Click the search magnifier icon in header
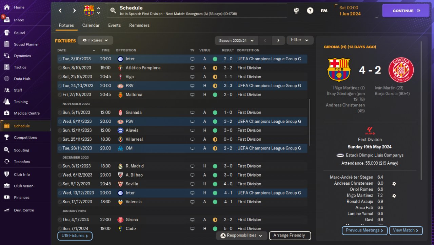Viewport: 434px width, 245px height. pos(113,11)
